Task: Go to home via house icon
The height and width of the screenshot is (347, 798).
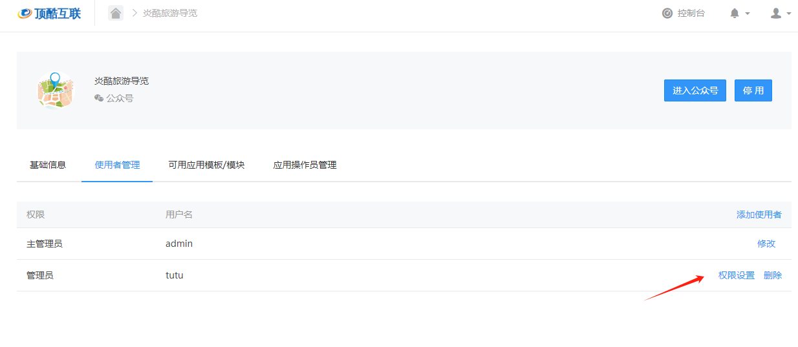Action: click(116, 13)
